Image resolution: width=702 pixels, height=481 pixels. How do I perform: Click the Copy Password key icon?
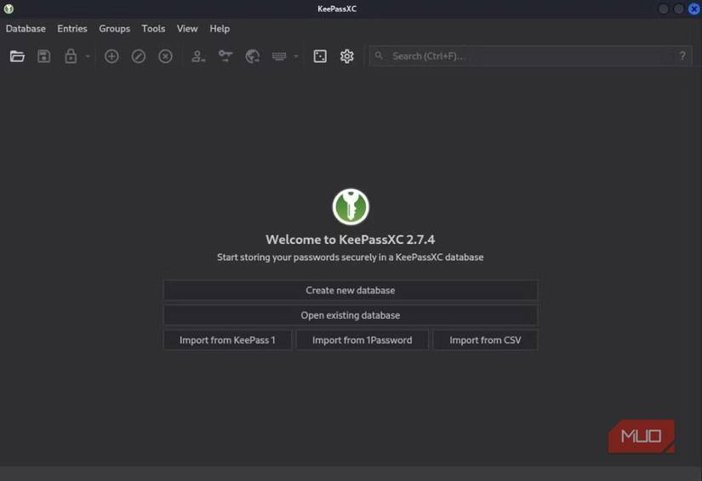pyautogui.click(x=225, y=56)
